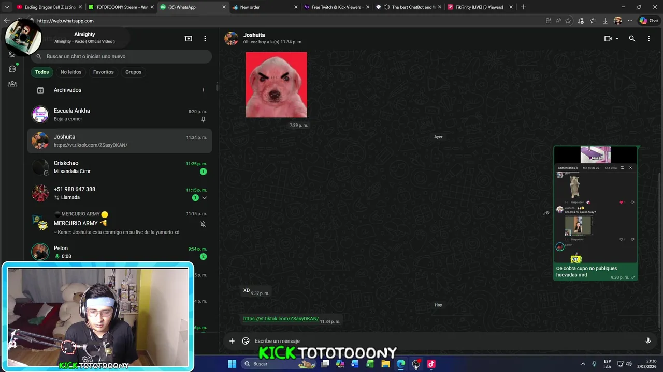The width and height of the screenshot is (663, 372).
Task: Show hidden system tray icons
Action: 583,364
